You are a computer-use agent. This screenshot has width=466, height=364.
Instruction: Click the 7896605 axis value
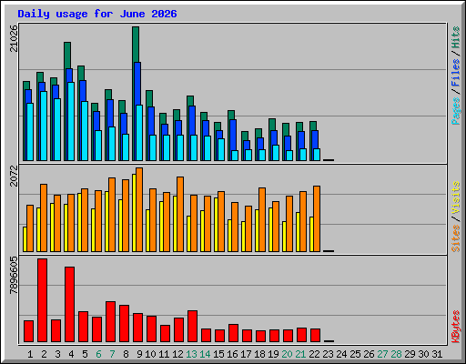[14, 276]
